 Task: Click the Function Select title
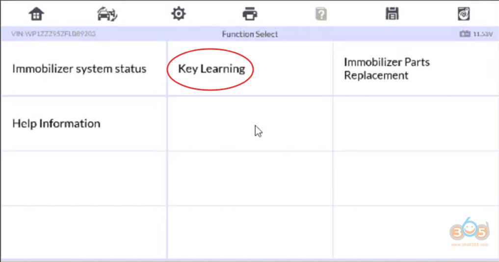coord(250,34)
